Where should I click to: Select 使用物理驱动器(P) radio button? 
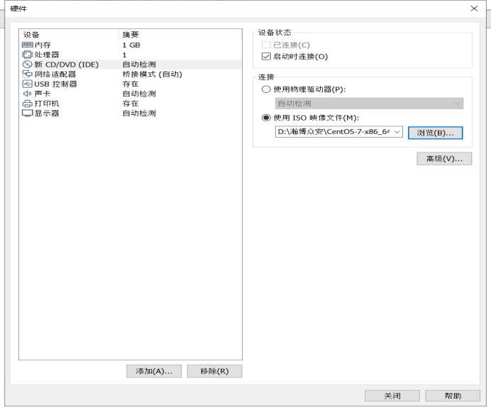click(x=266, y=89)
